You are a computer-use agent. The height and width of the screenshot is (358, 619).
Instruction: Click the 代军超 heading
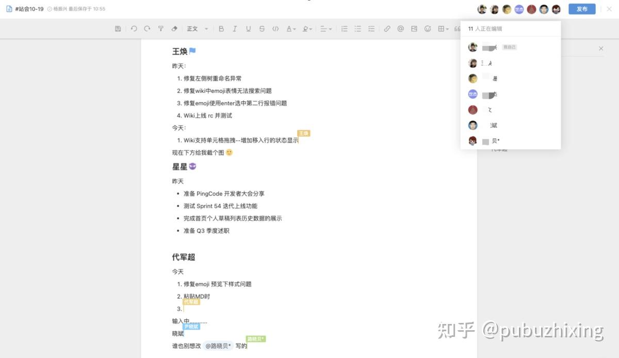[x=184, y=257]
